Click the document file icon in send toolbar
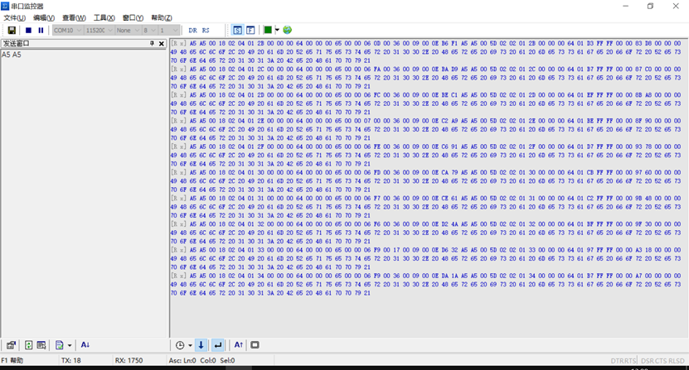Image resolution: width=689 pixels, height=370 pixels. pos(60,345)
